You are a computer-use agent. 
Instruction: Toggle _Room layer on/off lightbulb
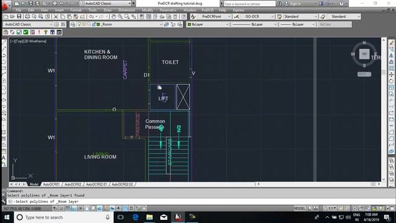click(79, 24)
